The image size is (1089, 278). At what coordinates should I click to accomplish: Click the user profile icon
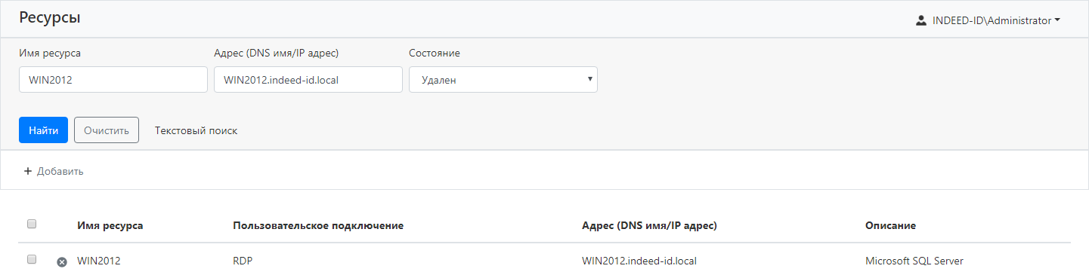[x=920, y=20]
